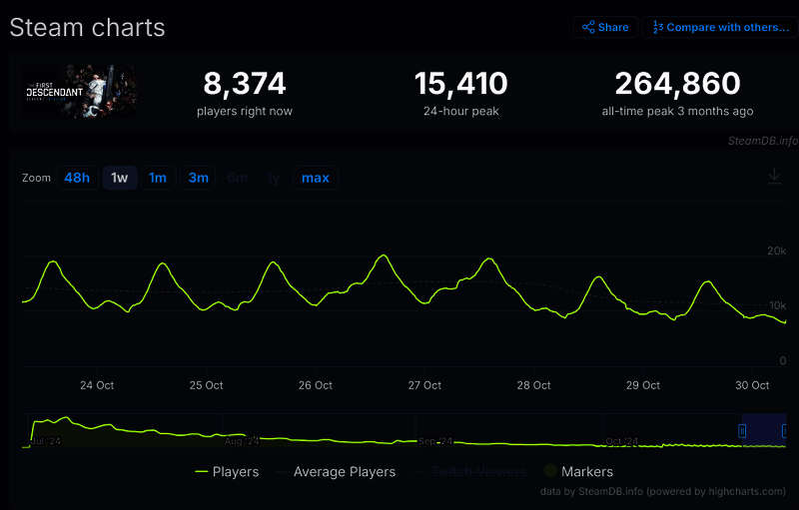Click the Share button
799x510 pixels.
[x=605, y=27]
